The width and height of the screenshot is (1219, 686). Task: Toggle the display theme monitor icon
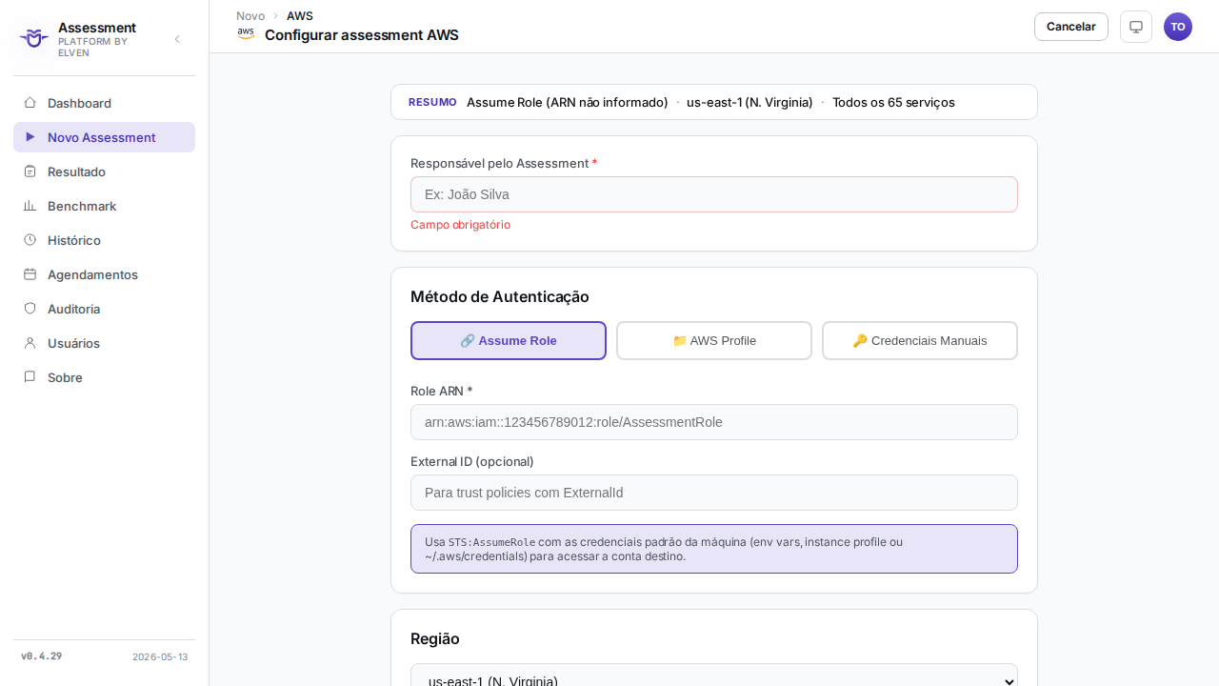point(1136,27)
